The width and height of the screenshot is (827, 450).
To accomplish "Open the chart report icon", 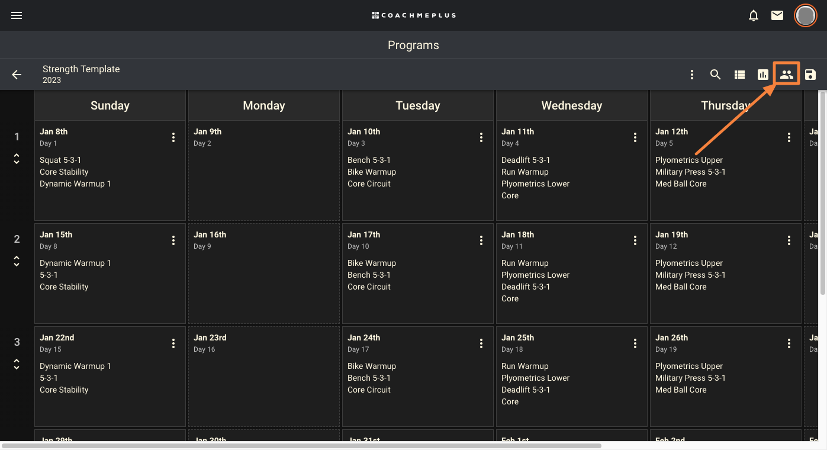I will 763,75.
